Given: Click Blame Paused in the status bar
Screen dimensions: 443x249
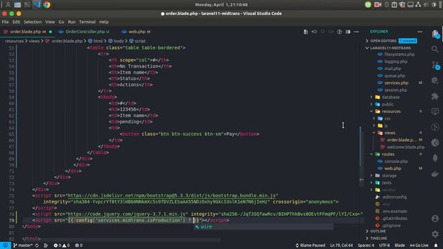Looking at the screenshot, I should (x=310, y=246).
